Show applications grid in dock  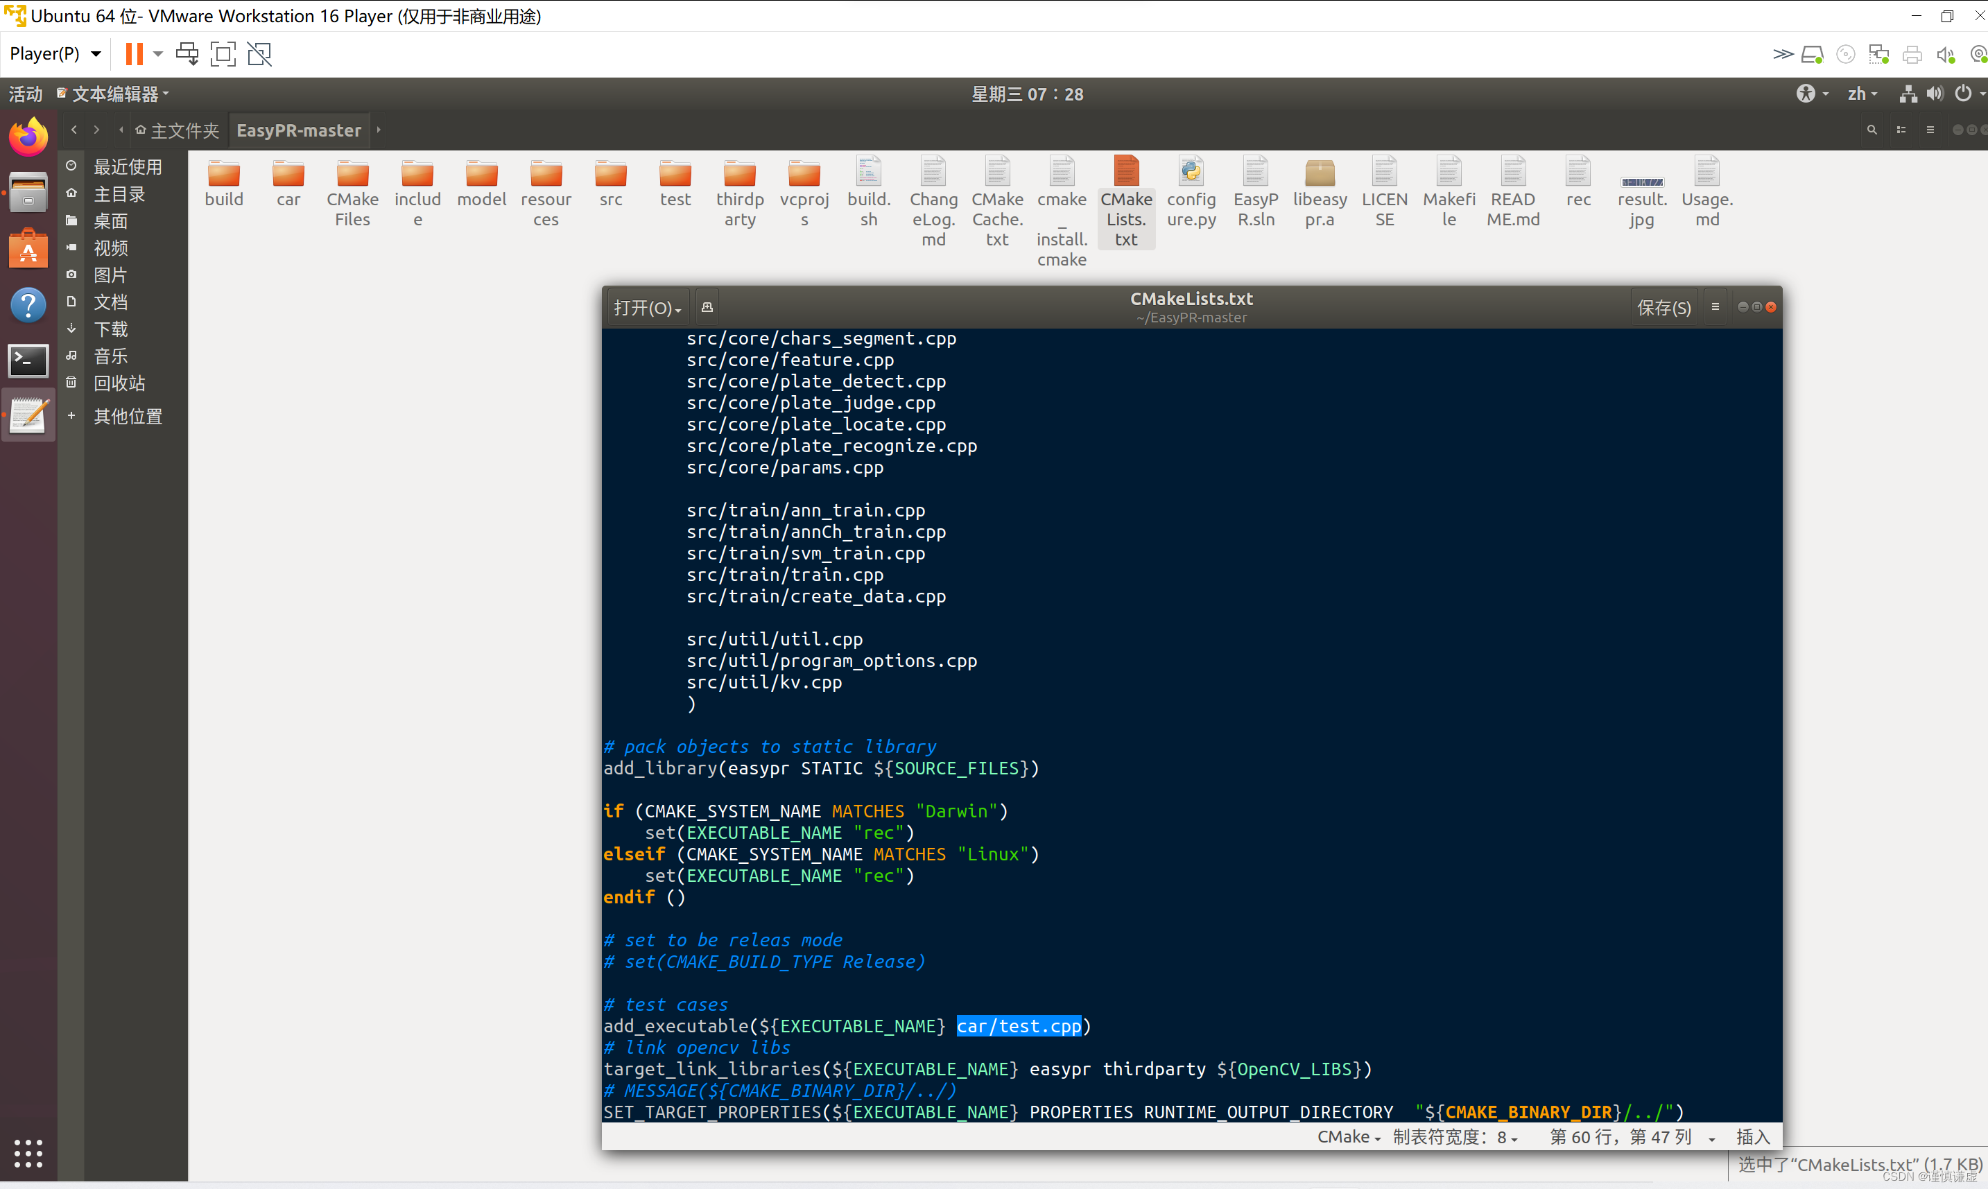point(28,1152)
